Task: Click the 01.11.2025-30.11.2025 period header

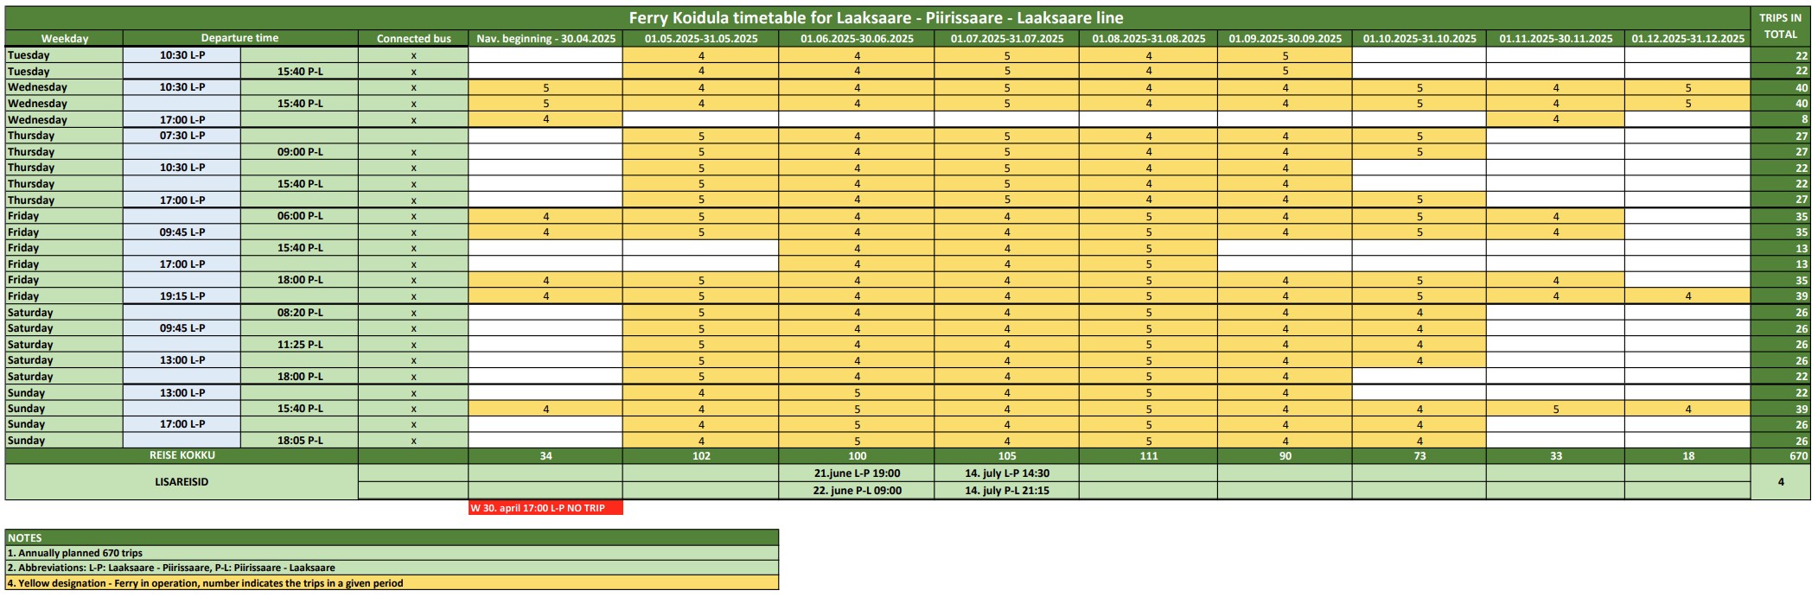Action: pyautogui.click(x=1556, y=38)
